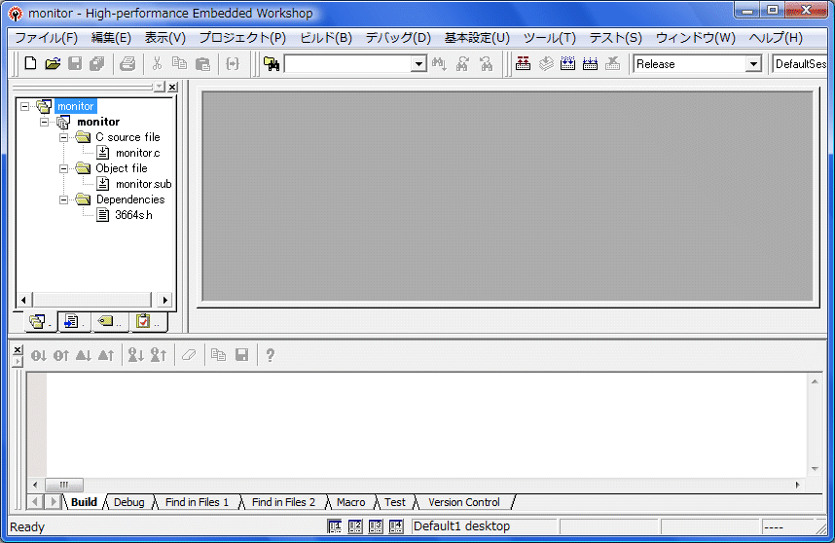The image size is (835, 543).
Task: Collapse the bold monitor project node
Action: [44, 122]
